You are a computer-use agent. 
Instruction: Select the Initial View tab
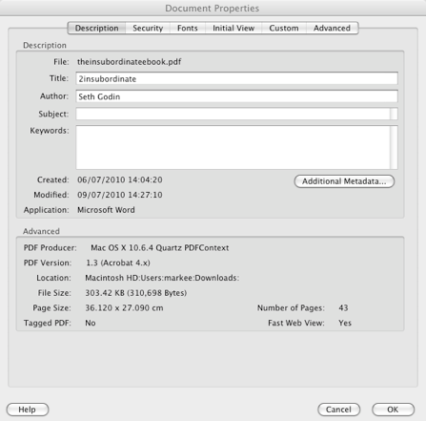tap(233, 28)
